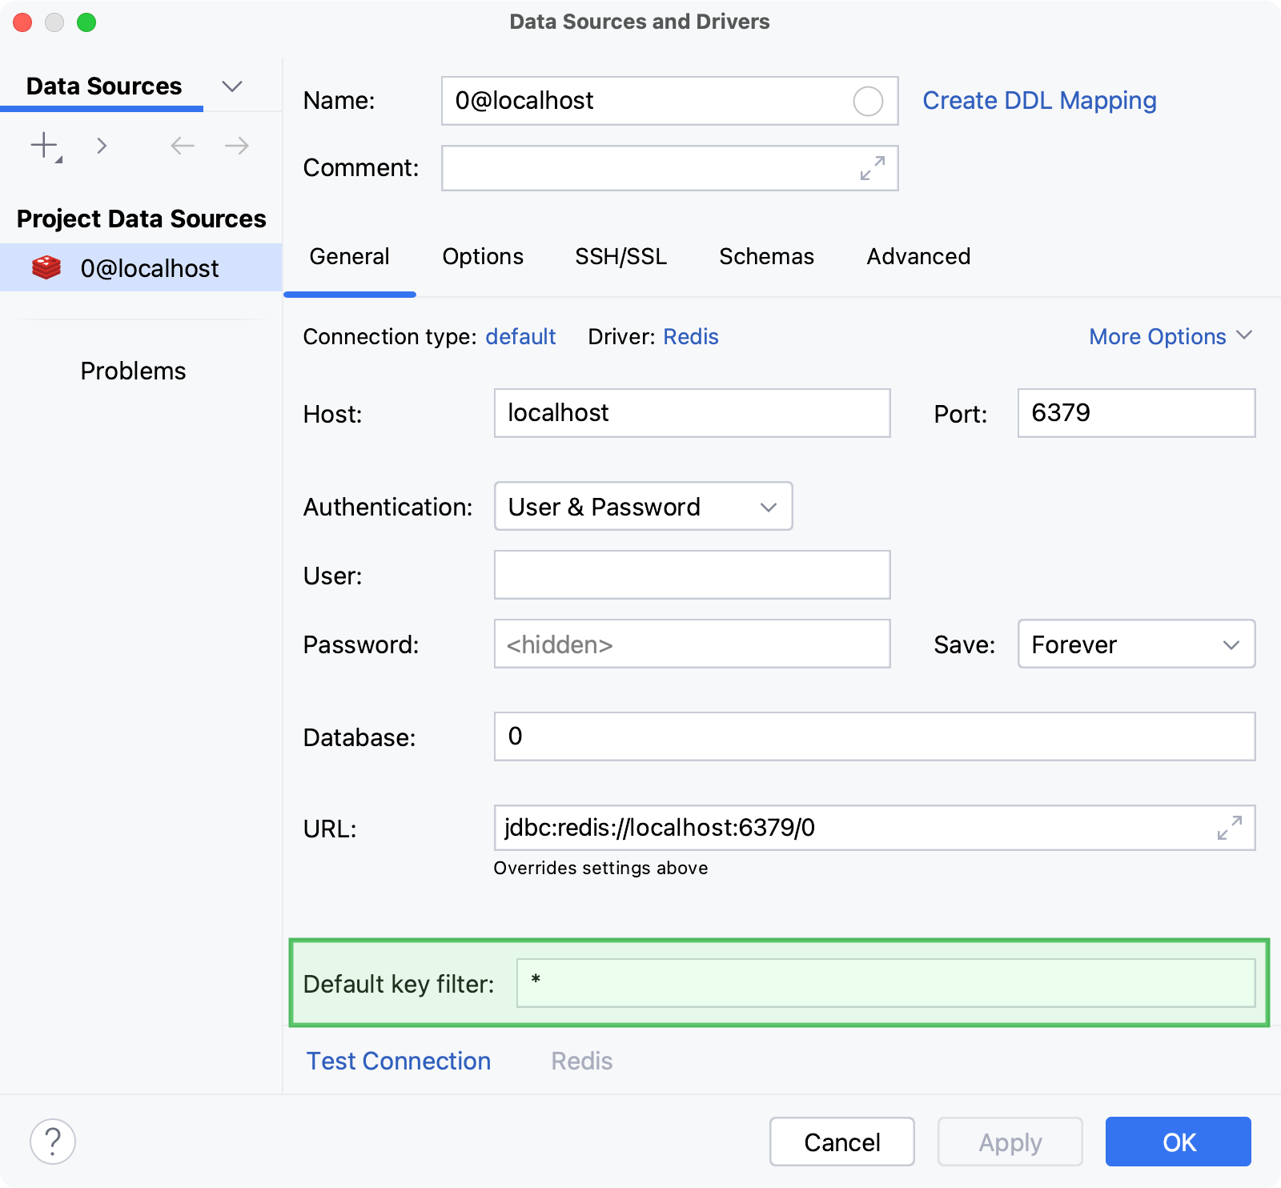
Task: Navigate back using the left arrow icon
Action: click(x=182, y=145)
